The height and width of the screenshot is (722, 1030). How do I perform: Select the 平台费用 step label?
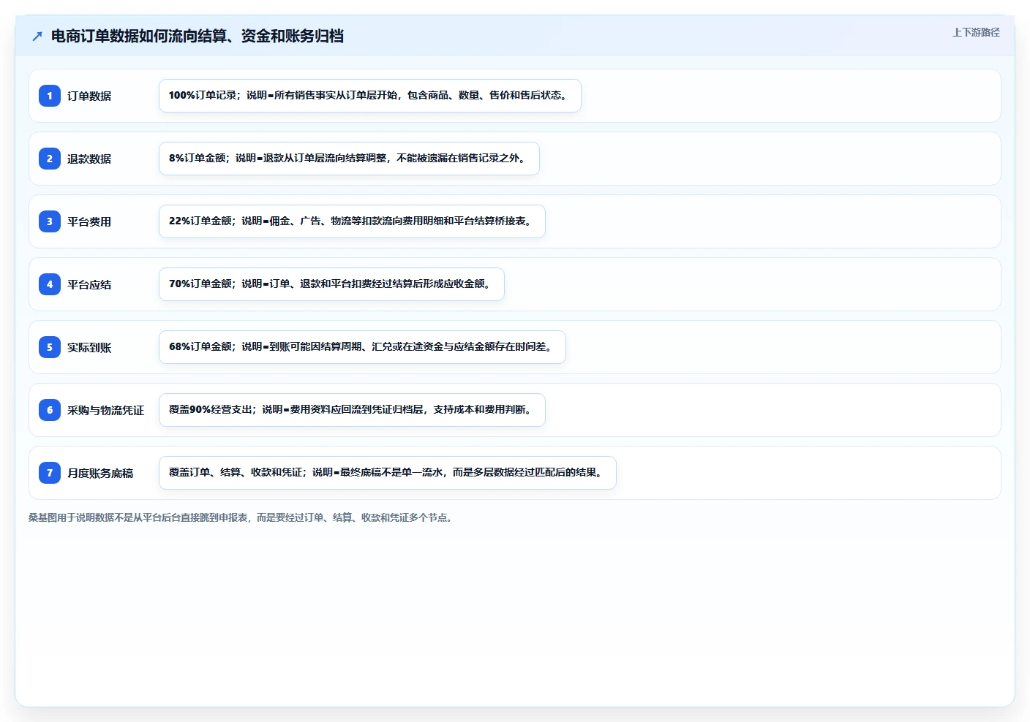pos(89,221)
